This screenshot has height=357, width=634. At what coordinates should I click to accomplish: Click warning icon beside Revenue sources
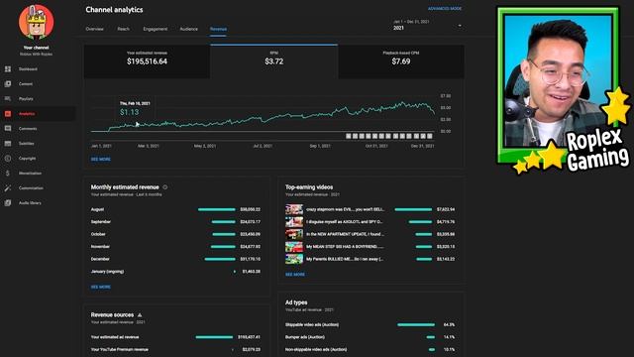(x=140, y=314)
